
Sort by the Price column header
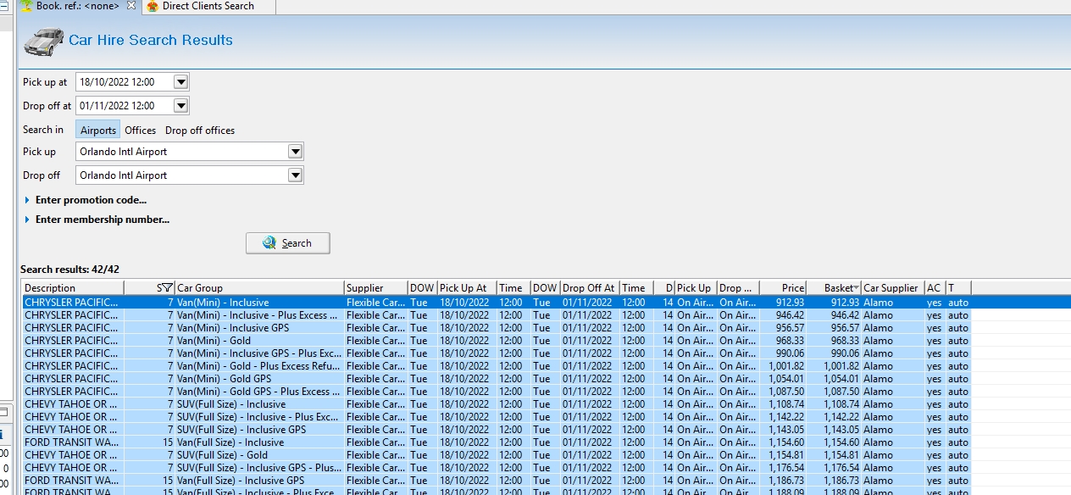click(x=783, y=288)
